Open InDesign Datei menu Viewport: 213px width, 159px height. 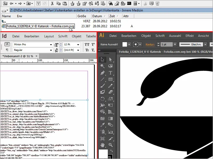click(16, 36)
